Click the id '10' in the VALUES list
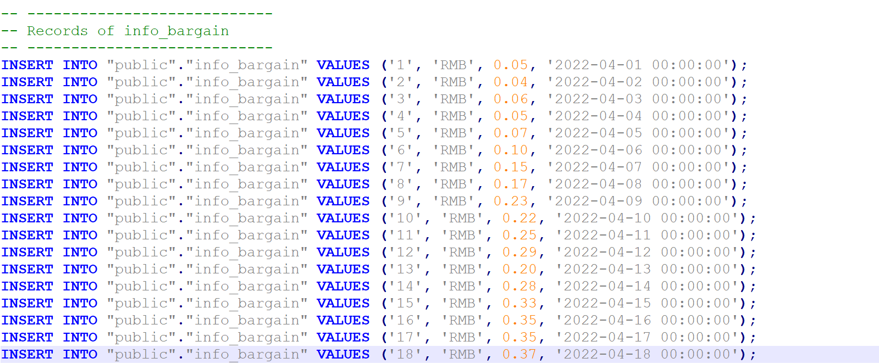Viewport: 879px width, 364px height. 405,218
